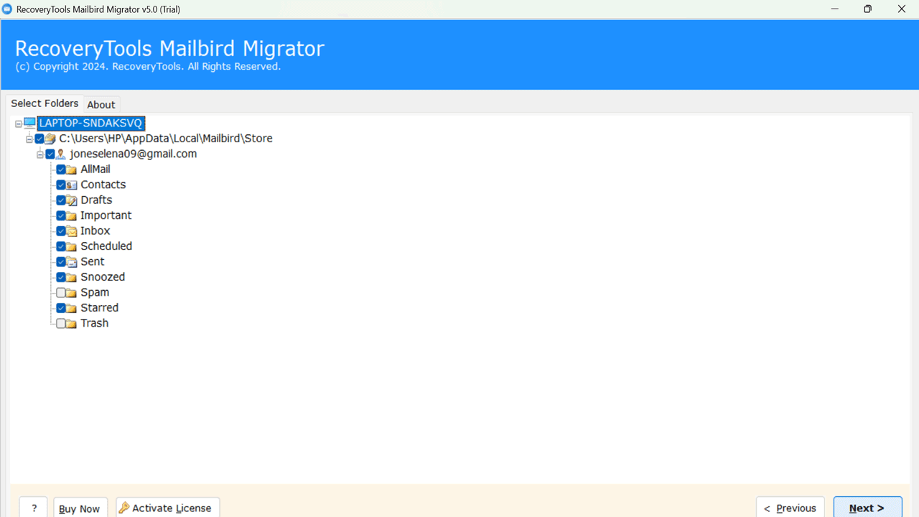Uncheck the Inbox checkbox
Screen dimensions: 919x517
(x=61, y=231)
